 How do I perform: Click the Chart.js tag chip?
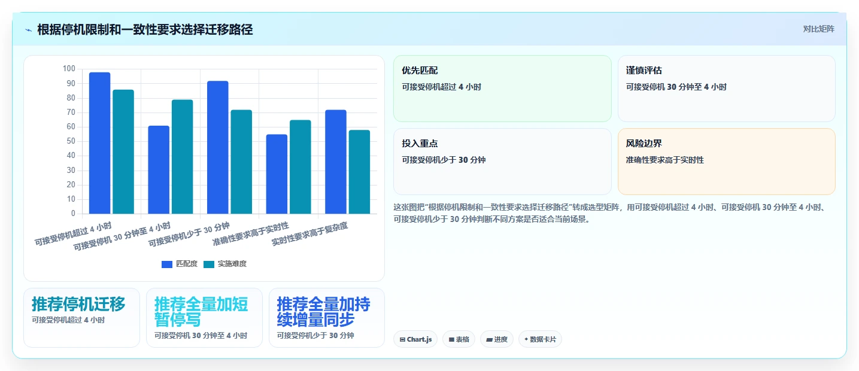[x=415, y=339]
